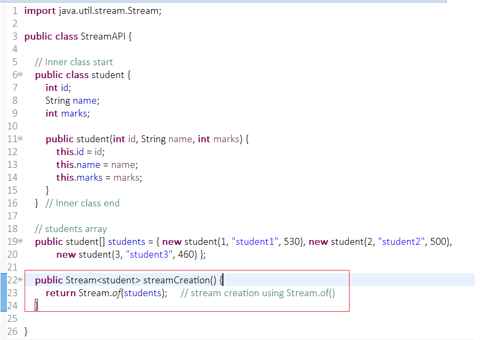Image resolution: width=504 pixels, height=340 pixels.
Task: Click the "// Inner class start" comment
Action: 73,62
